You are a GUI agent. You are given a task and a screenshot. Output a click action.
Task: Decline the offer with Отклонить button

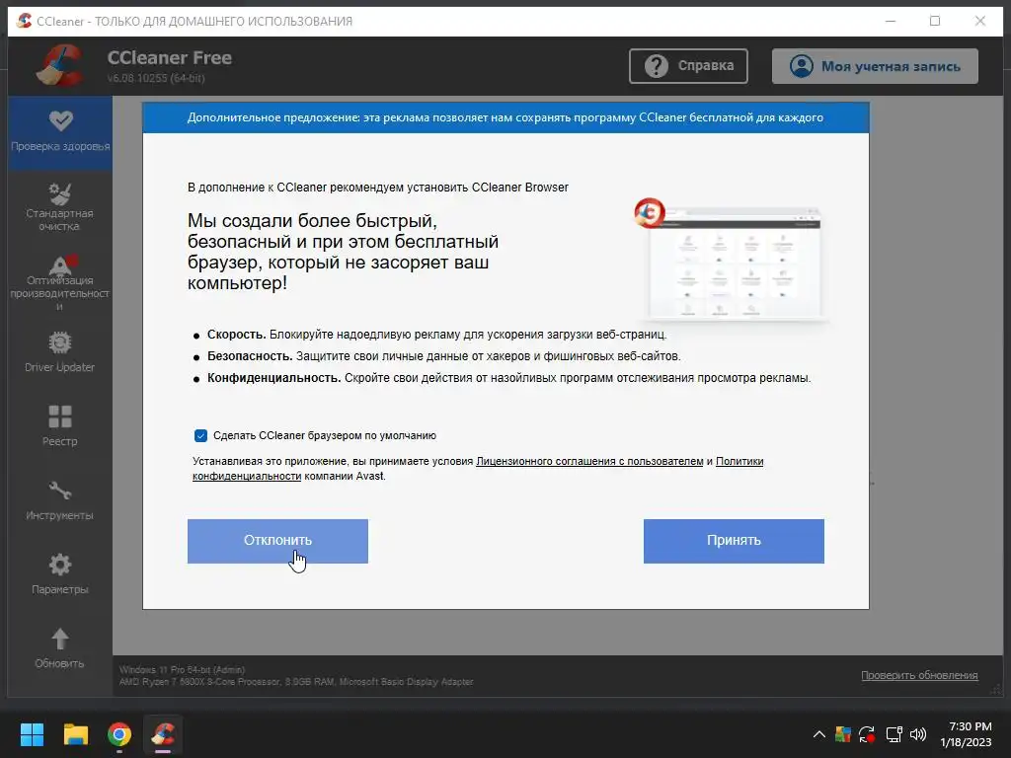277,541
